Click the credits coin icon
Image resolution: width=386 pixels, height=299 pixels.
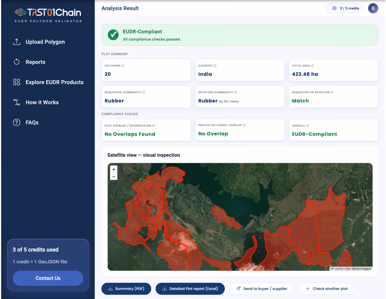pos(334,8)
